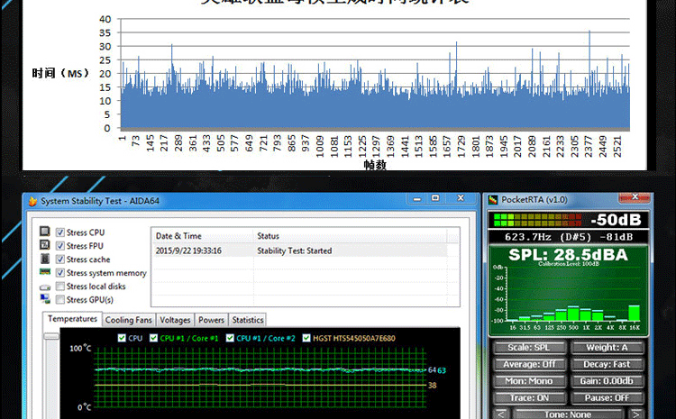Click the Stability Test: Started status cell
The height and width of the screenshot is (419, 676).
click(x=295, y=250)
